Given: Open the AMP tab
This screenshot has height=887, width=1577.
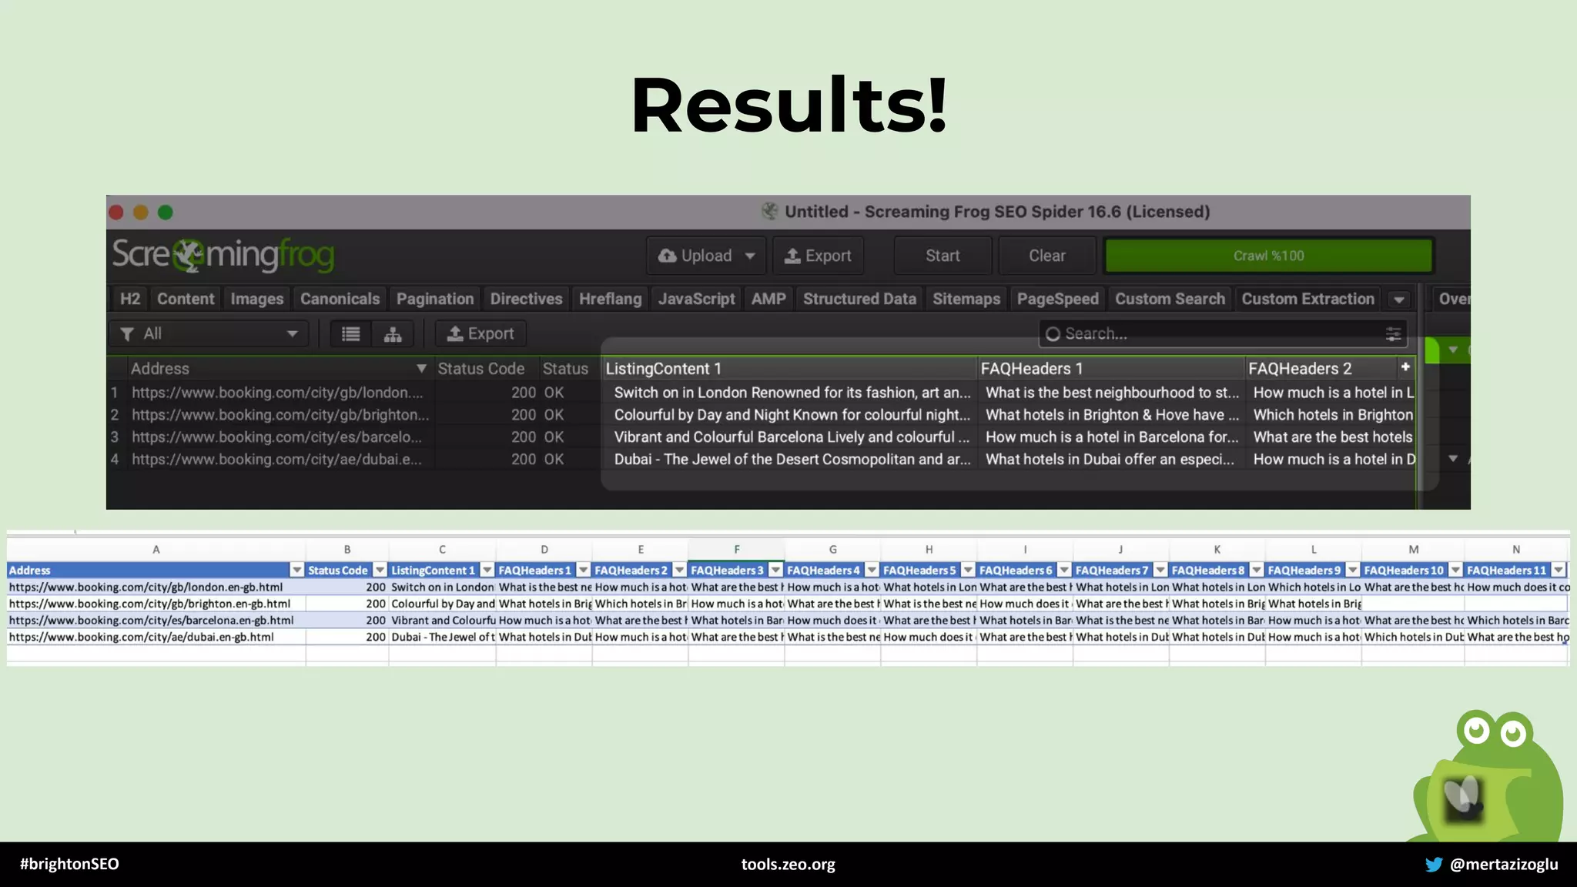Looking at the screenshot, I should tap(768, 299).
